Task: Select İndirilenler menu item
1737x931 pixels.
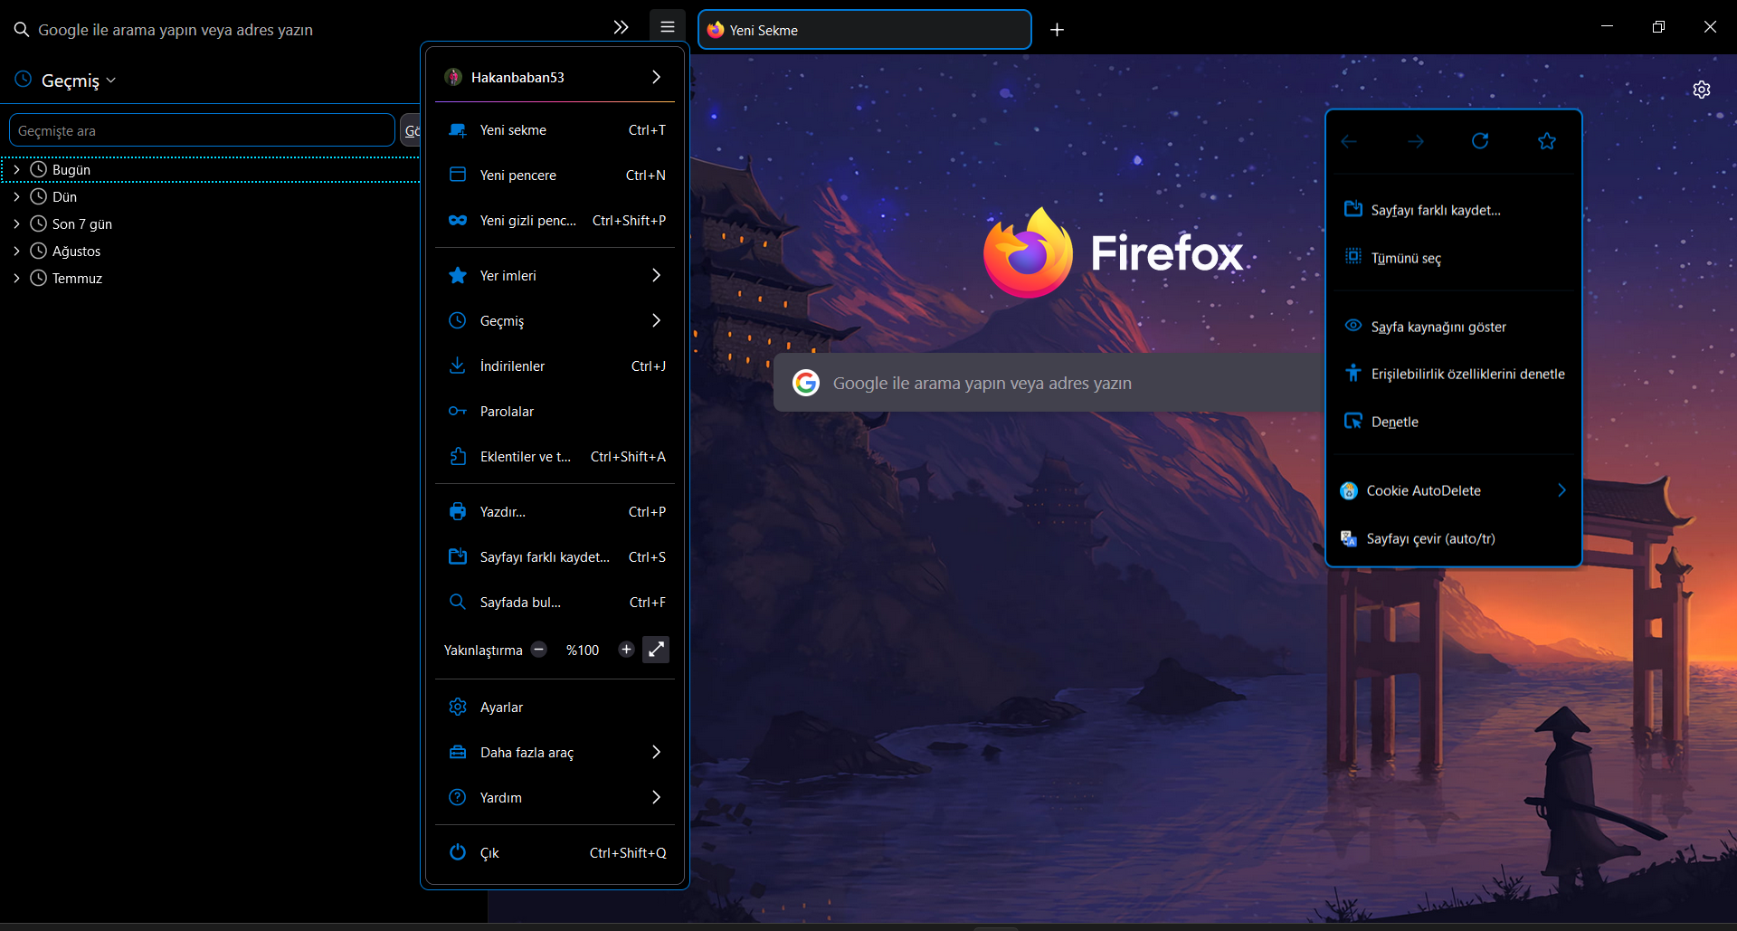Action: [555, 366]
